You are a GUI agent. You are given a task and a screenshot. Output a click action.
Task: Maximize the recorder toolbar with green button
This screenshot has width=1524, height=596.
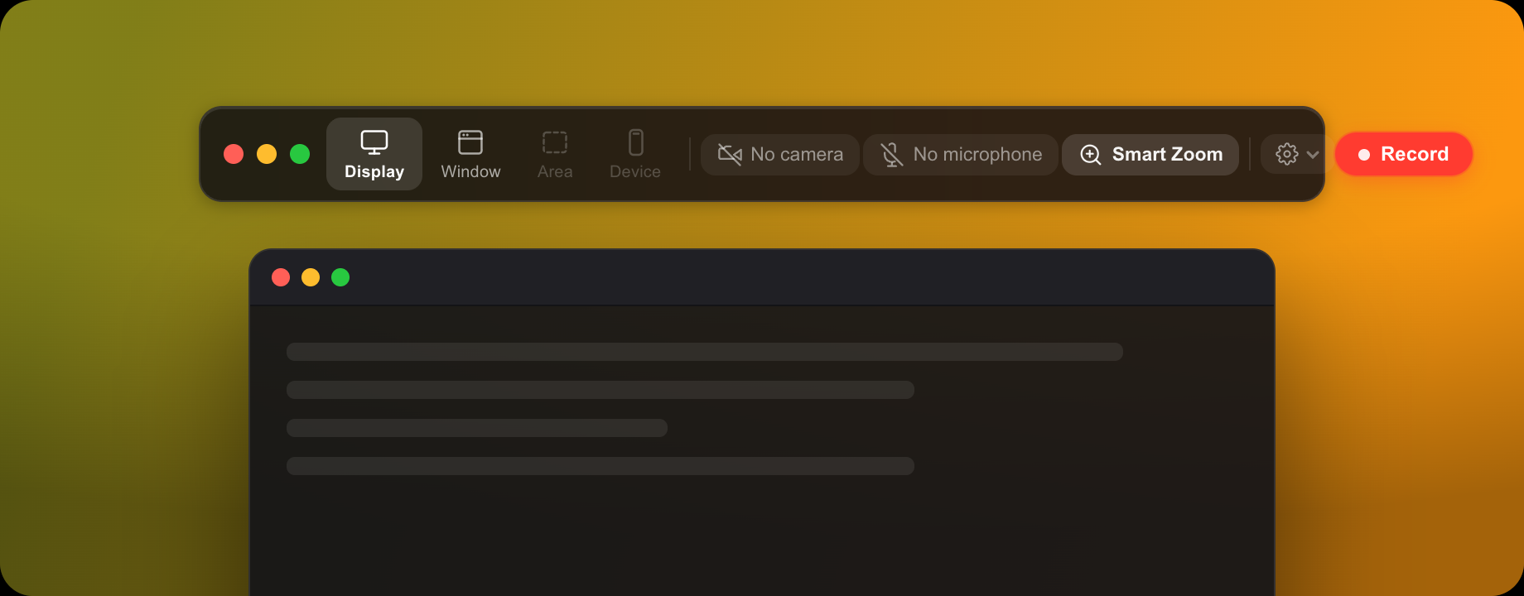tap(300, 154)
